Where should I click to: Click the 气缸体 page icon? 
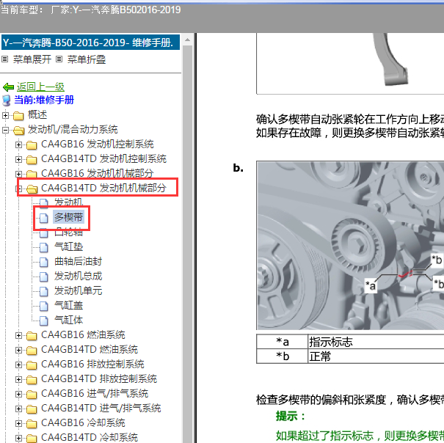(44, 321)
